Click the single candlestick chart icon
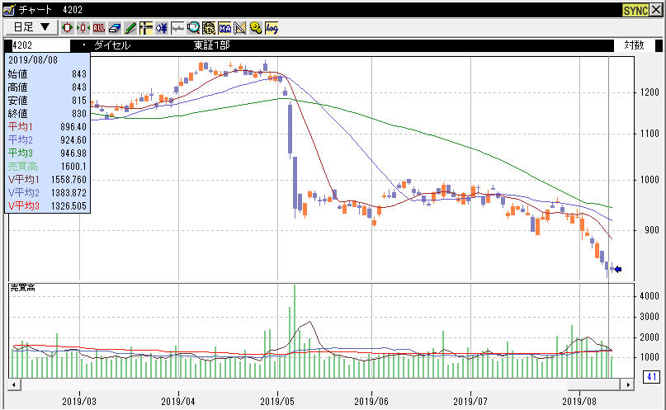This screenshot has height=410, width=666. pyautogui.click(x=68, y=27)
